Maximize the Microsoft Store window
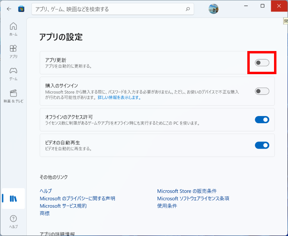This screenshot has height=236, width=288. (262, 6)
